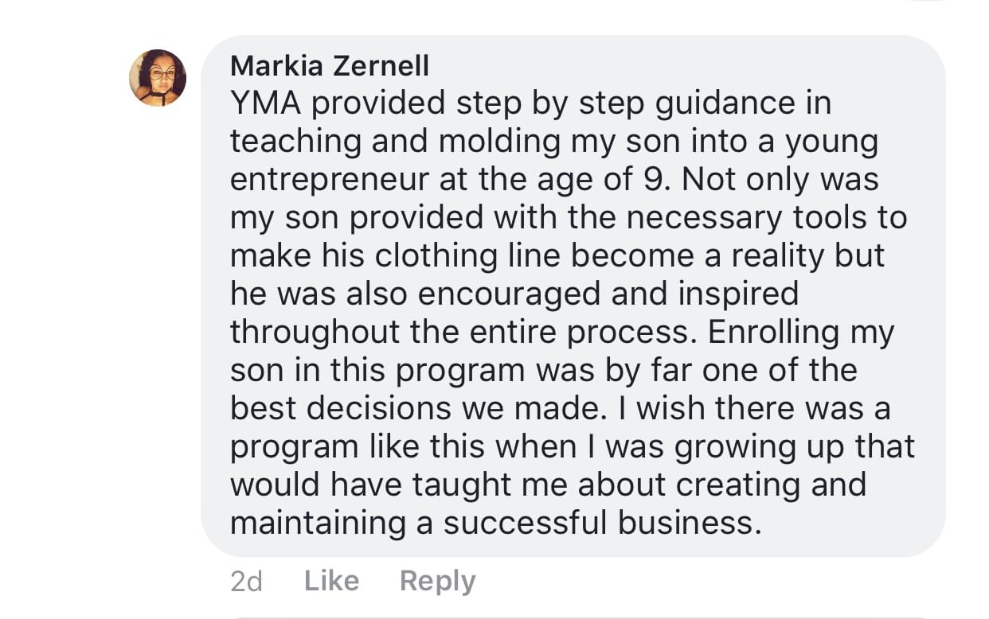Select the comment bubble's last line about successful business
This screenshot has width=989, height=619.
(491, 524)
